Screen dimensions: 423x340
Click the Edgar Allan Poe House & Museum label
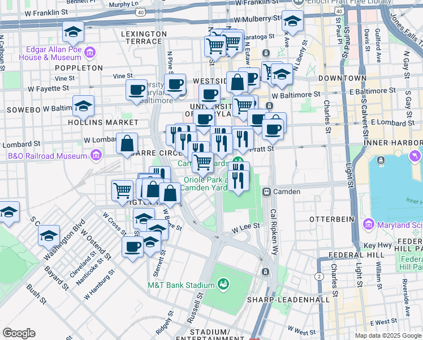click(50, 53)
